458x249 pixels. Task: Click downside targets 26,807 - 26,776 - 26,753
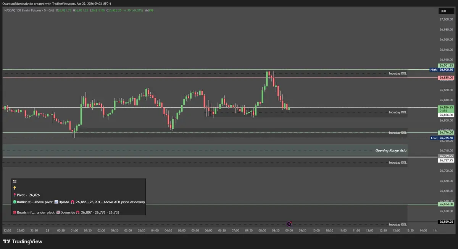pos(100,212)
